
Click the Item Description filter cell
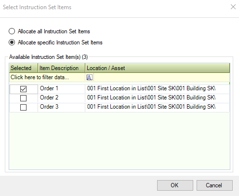pos(61,77)
